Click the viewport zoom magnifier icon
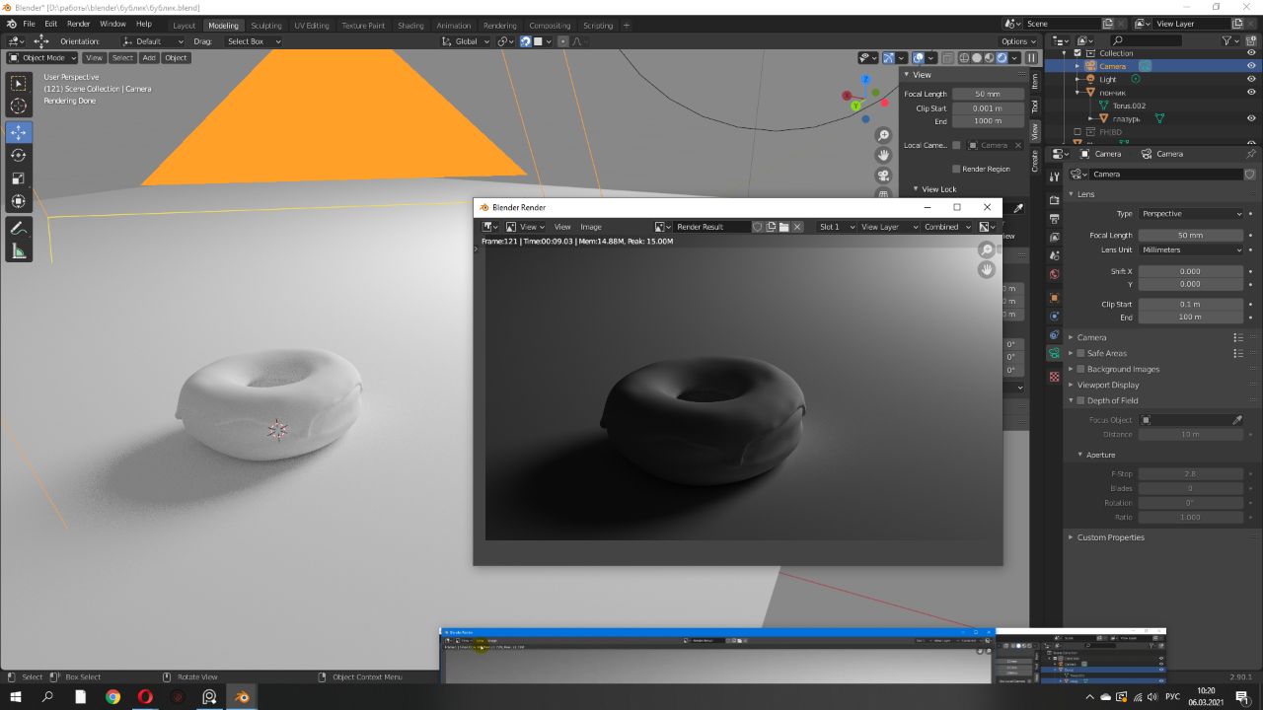This screenshot has width=1263, height=710. (x=884, y=136)
